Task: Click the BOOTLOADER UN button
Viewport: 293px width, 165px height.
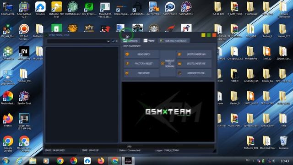Action: (194, 54)
